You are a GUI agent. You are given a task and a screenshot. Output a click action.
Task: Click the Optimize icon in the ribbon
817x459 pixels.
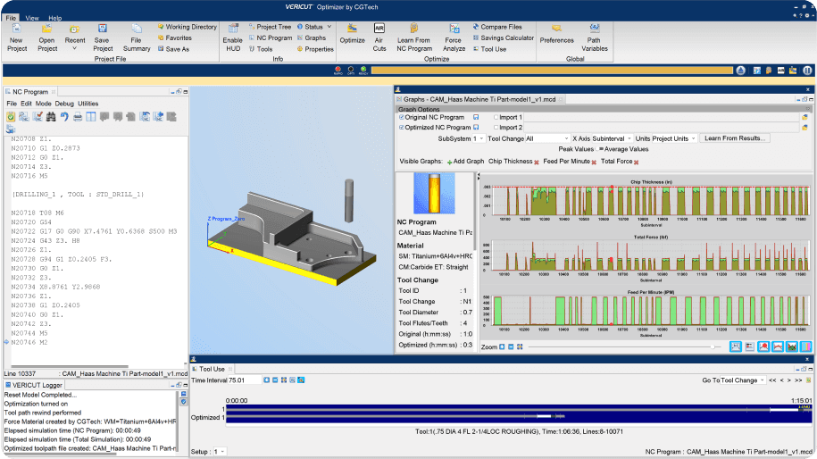(x=352, y=30)
